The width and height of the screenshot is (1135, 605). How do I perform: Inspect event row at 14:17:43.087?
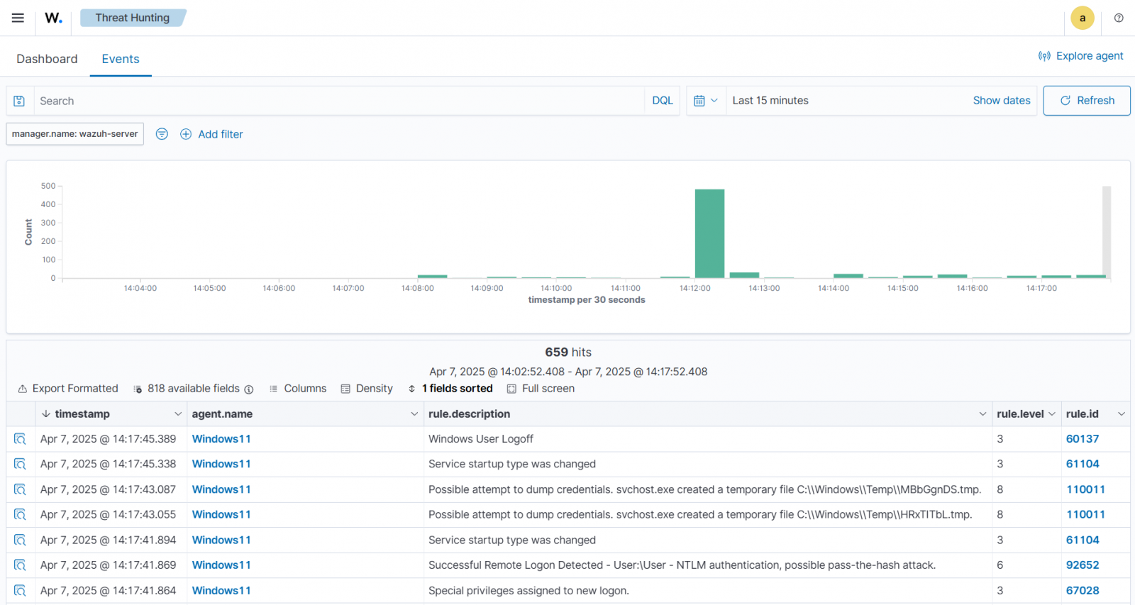[x=19, y=489]
